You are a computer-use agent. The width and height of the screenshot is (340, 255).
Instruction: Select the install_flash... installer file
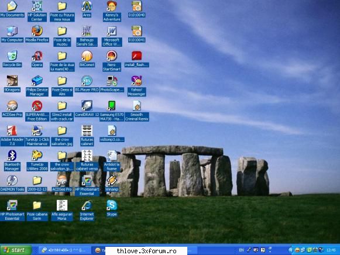[x=136, y=59]
